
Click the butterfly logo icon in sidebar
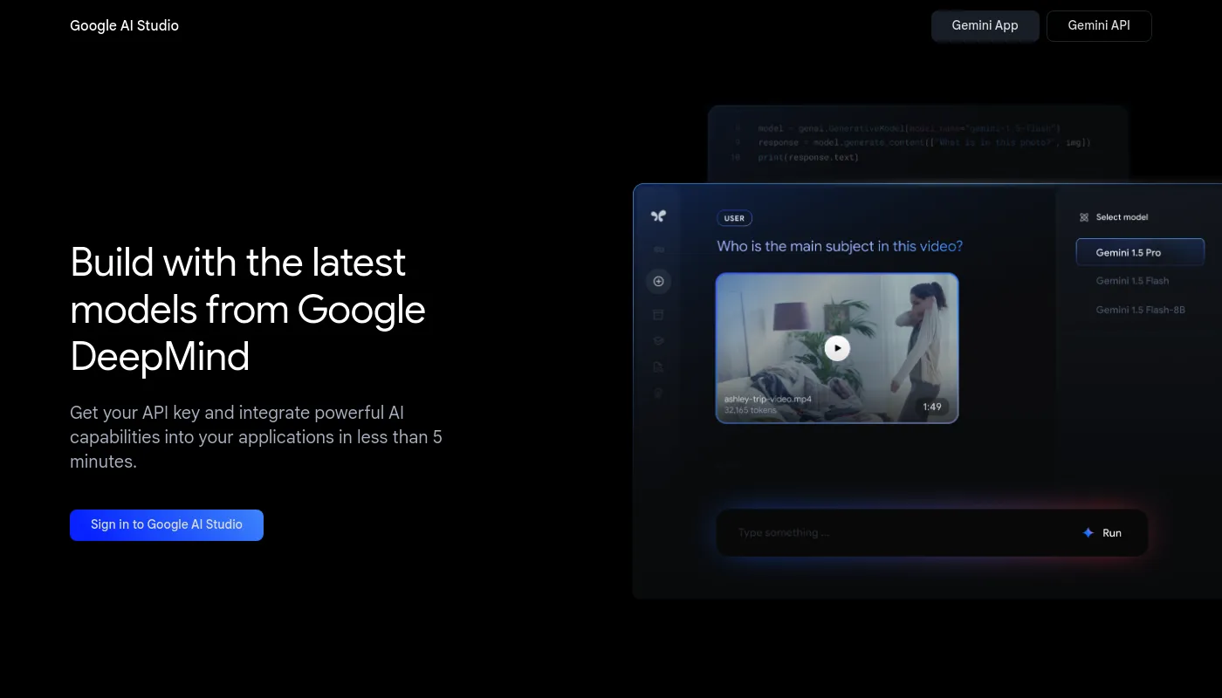pos(658,216)
